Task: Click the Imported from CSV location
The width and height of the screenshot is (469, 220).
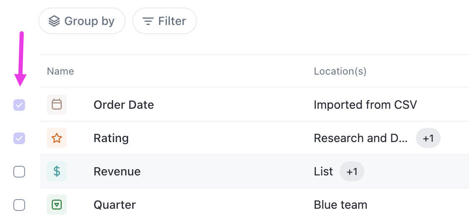Action: point(365,105)
